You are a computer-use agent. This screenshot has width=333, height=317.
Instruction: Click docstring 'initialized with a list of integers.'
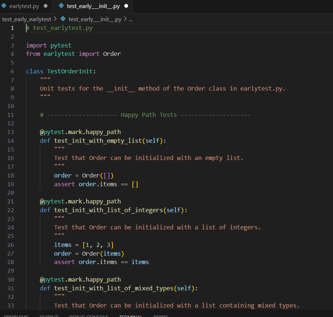[x=198, y=227]
